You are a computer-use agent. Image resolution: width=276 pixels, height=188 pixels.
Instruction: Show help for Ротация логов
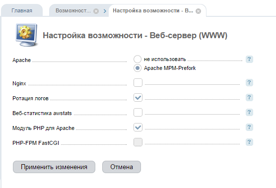[x=249, y=97]
